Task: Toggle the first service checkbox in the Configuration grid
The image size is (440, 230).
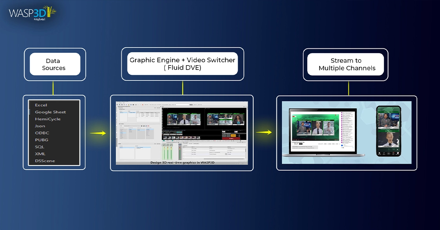Action: point(139,114)
